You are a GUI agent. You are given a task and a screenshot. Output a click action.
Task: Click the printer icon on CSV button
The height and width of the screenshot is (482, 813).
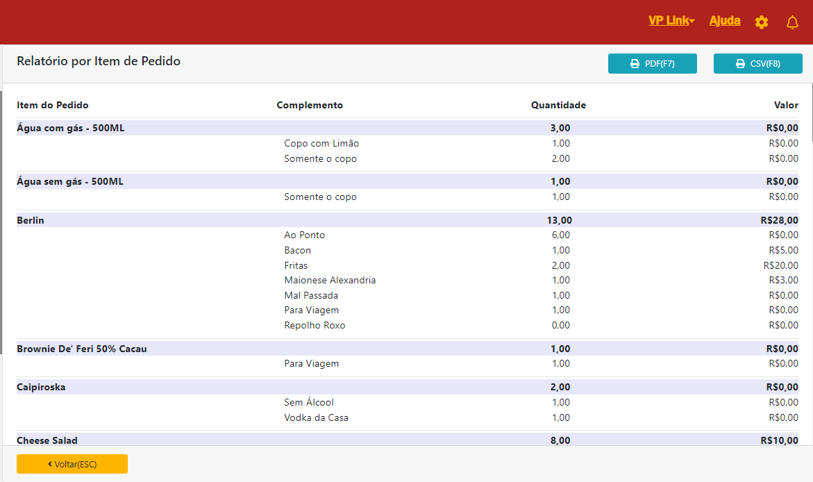click(x=740, y=64)
